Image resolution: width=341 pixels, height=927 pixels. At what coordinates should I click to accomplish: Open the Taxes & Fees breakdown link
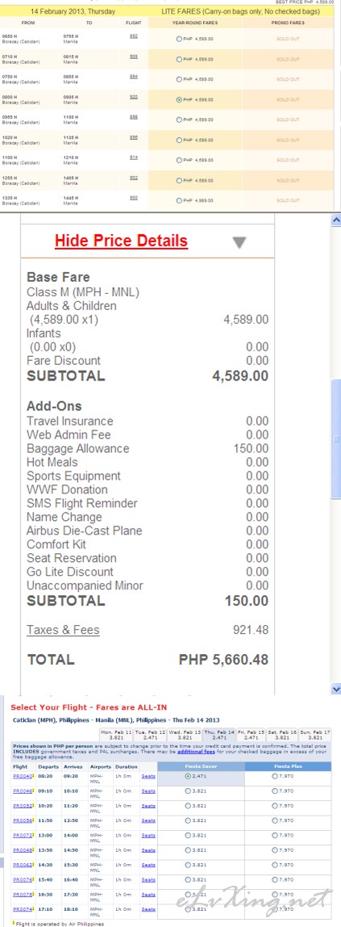click(63, 630)
